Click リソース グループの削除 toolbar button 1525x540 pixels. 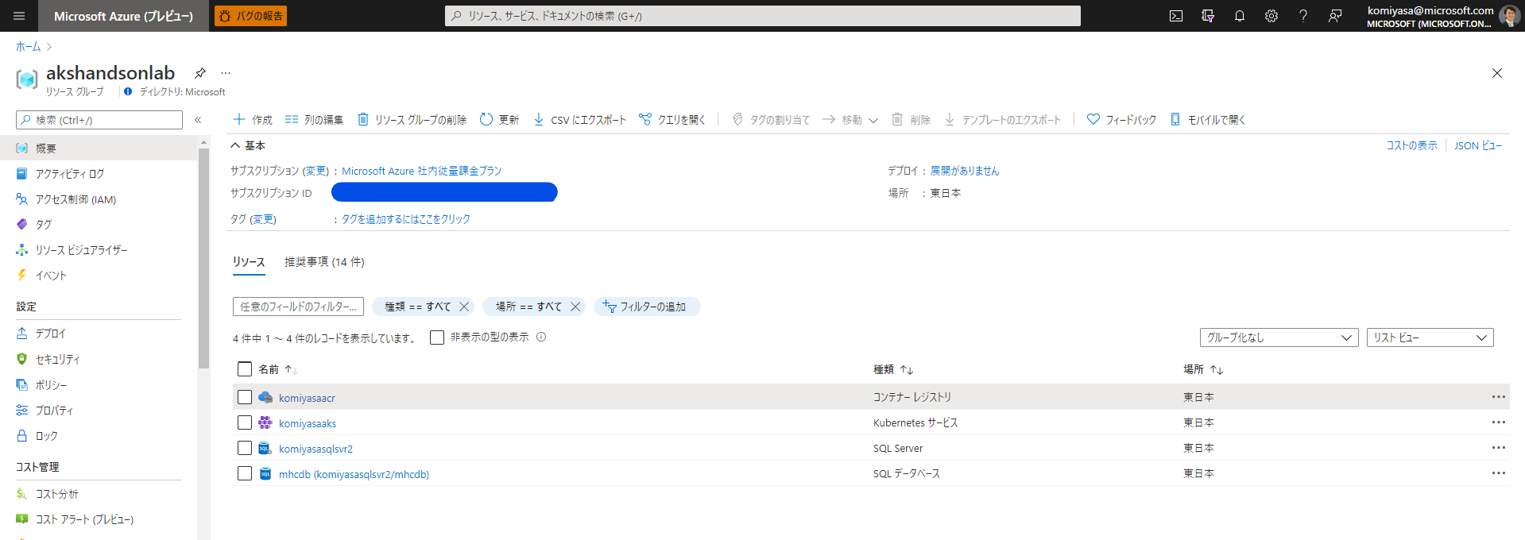click(412, 120)
